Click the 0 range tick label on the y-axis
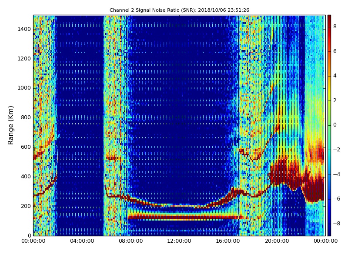This screenshot has height=261, width=348. pyautogui.click(x=29, y=236)
